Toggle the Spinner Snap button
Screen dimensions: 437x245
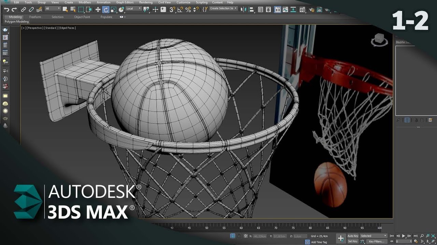[196, 10]
